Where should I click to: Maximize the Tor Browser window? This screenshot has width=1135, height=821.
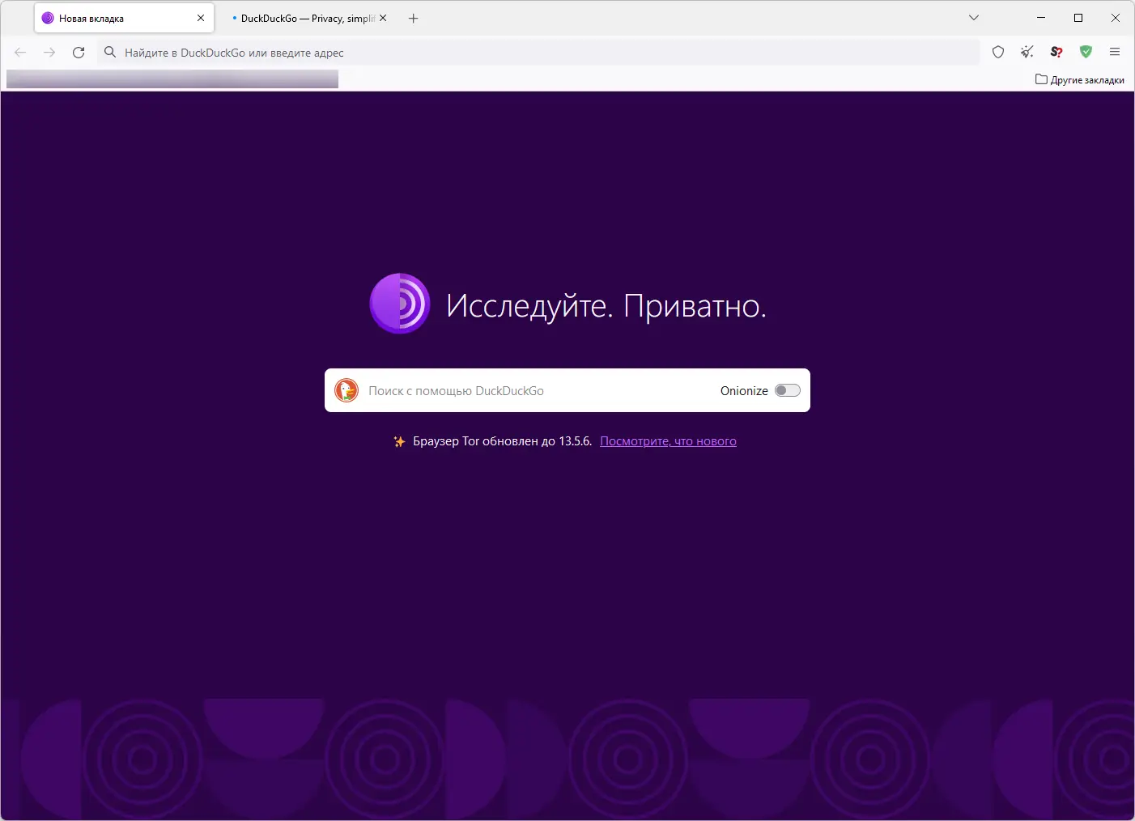click(1078, 18)
